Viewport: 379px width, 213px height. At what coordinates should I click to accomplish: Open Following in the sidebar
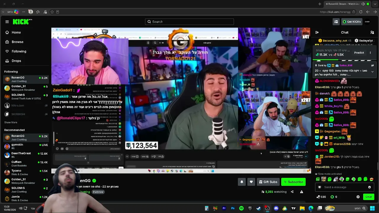[25, 51]
